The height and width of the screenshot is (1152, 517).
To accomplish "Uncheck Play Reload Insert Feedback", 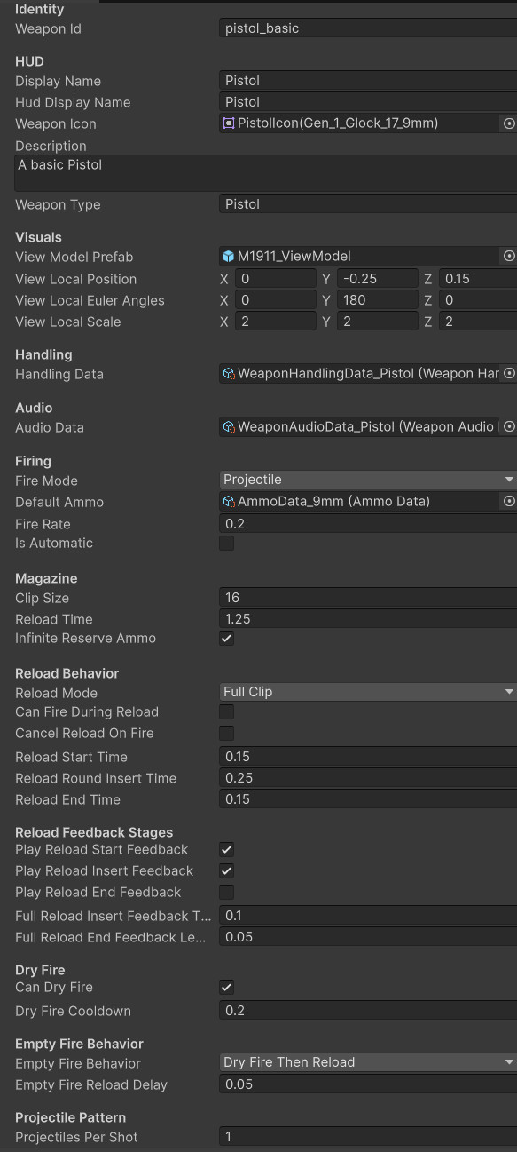I will pos(227,870).
